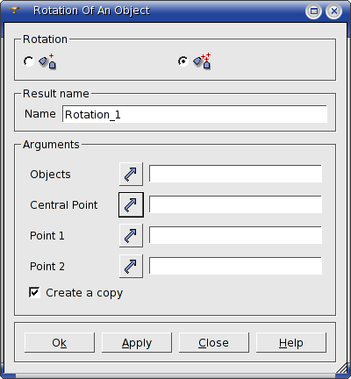
Task: Click the Close button in the dialog
Action: pos(214,342)
